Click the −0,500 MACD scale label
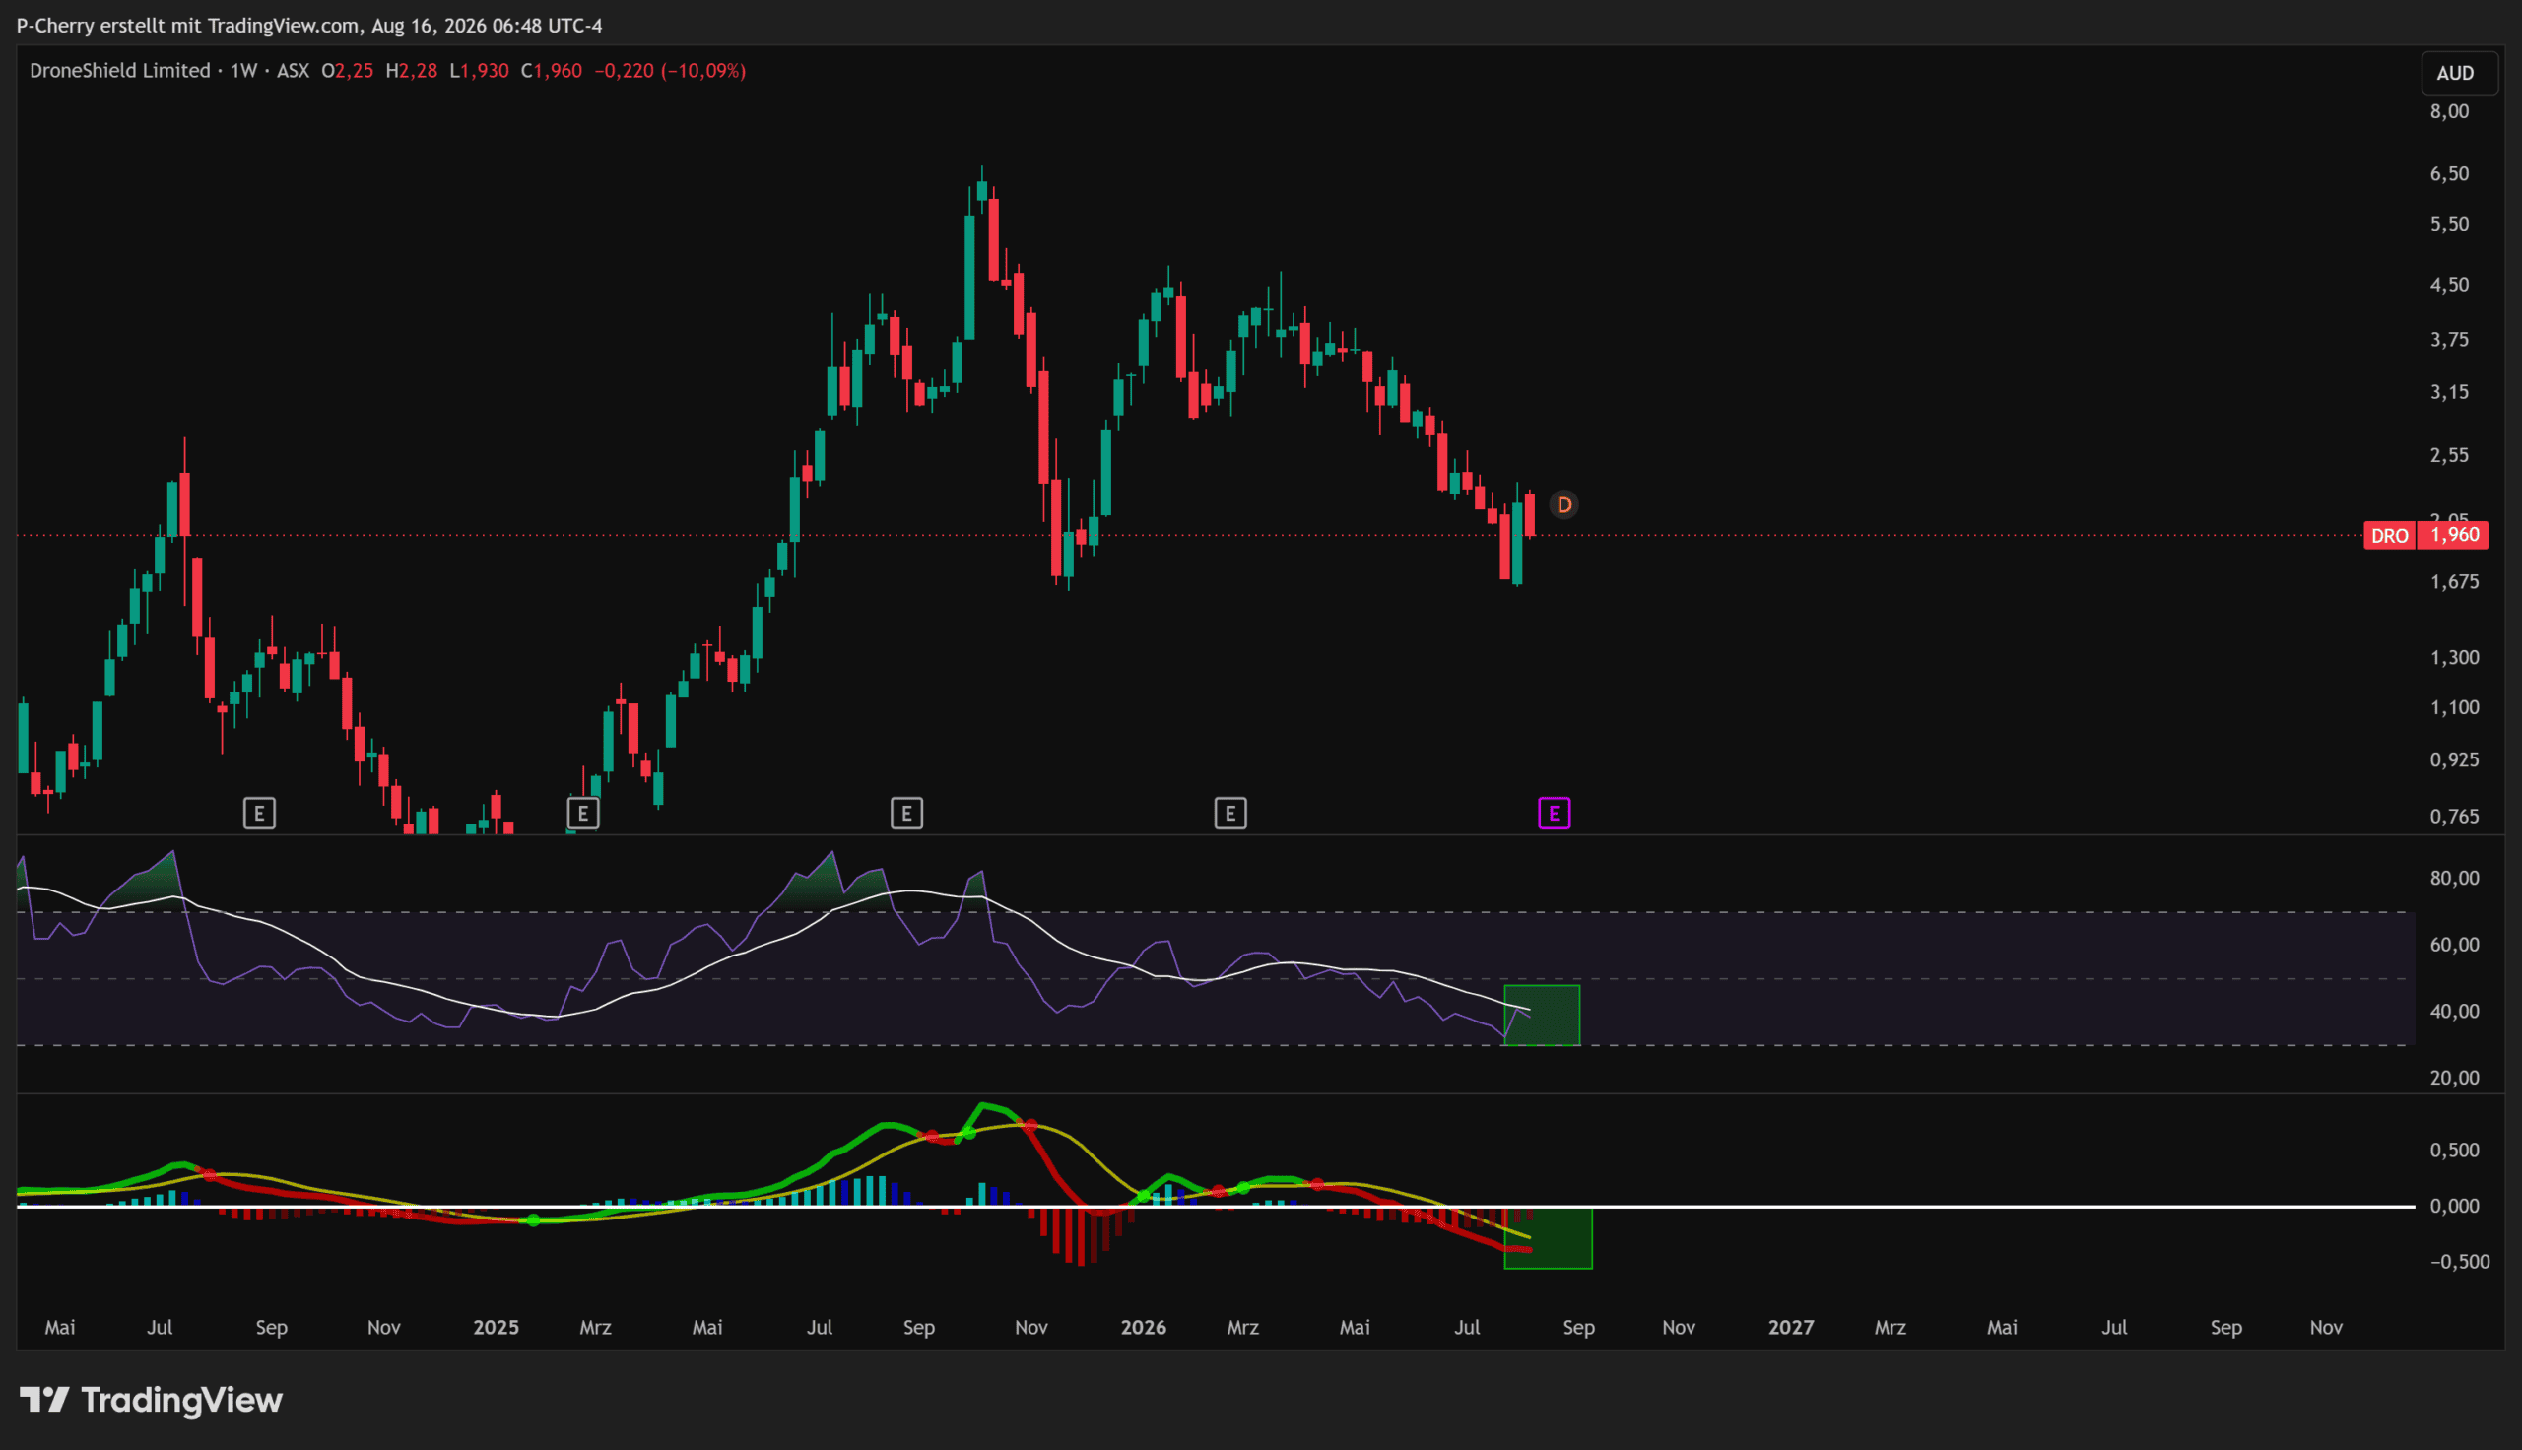This screenshot has height=1450, width=2522. (2459, 1262)
